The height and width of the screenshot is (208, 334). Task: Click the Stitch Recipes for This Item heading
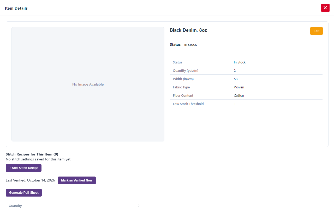tap(32, 154)
